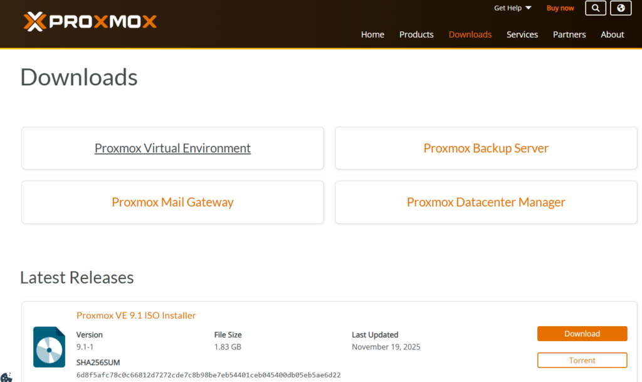642x382 pixels.
Task: Click the ISO disc file icon
Action: pyautogui.click(x=49, y=347)
